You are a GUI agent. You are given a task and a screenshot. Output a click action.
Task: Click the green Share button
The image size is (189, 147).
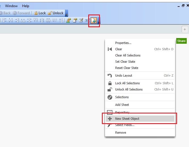(x=181, y=41)
